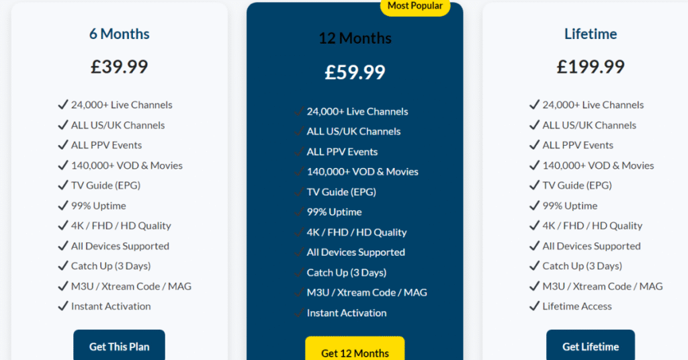Click checkmark beside 6 Months Instant Activation
This screenshot has height=360, width=688.
63,306
